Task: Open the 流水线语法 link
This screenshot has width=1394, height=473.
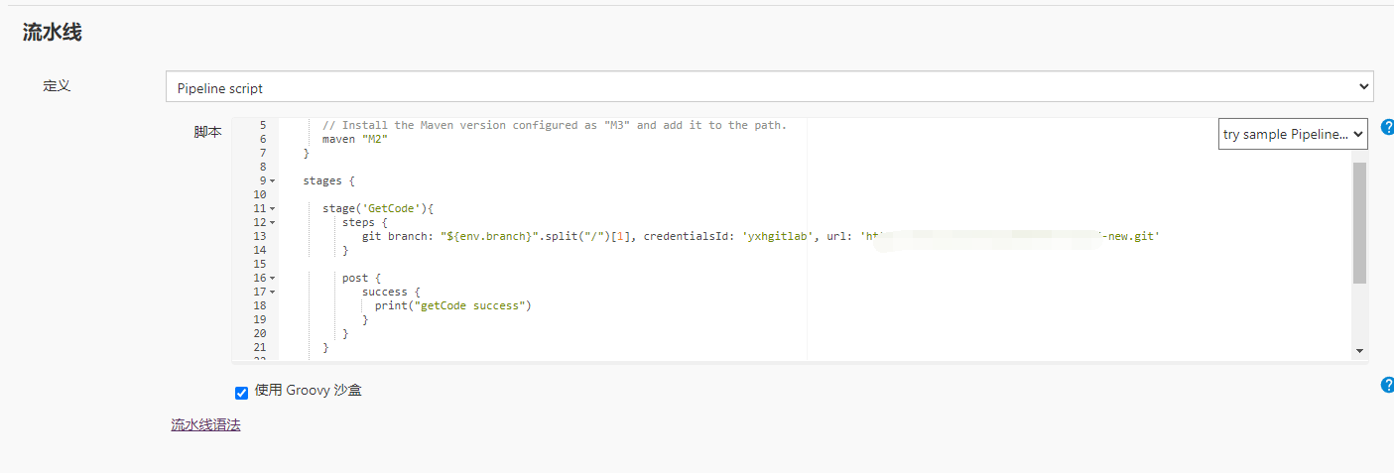Action: (205, 425)
